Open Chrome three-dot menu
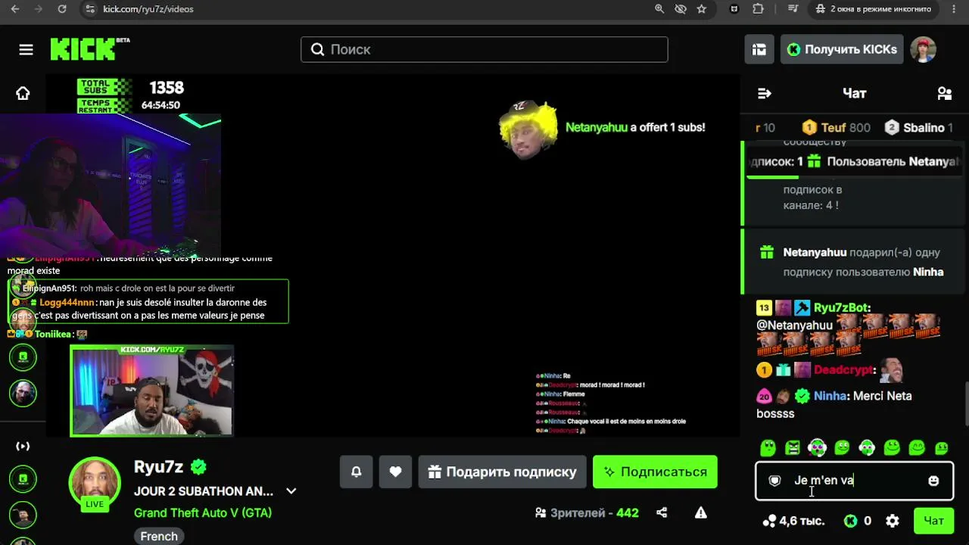Screen dimensions: 969x545 [x=955, y=9]
